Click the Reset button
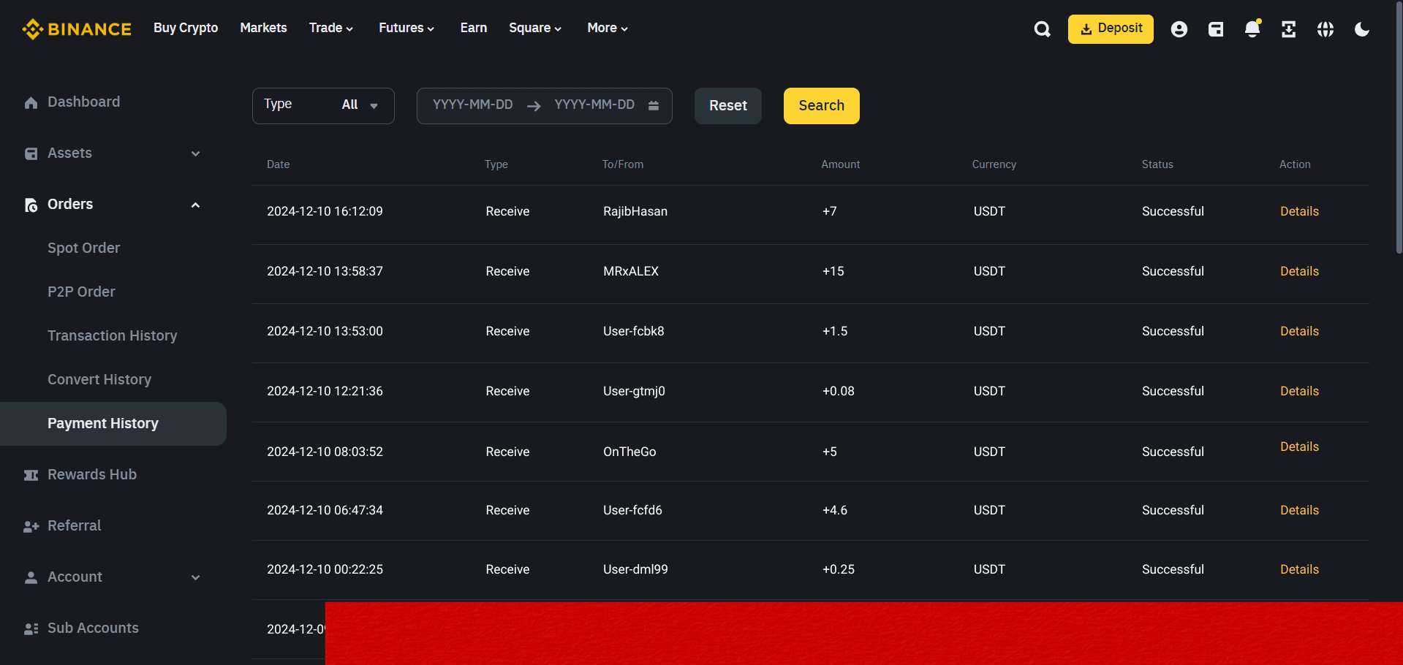 pos(728,106)
